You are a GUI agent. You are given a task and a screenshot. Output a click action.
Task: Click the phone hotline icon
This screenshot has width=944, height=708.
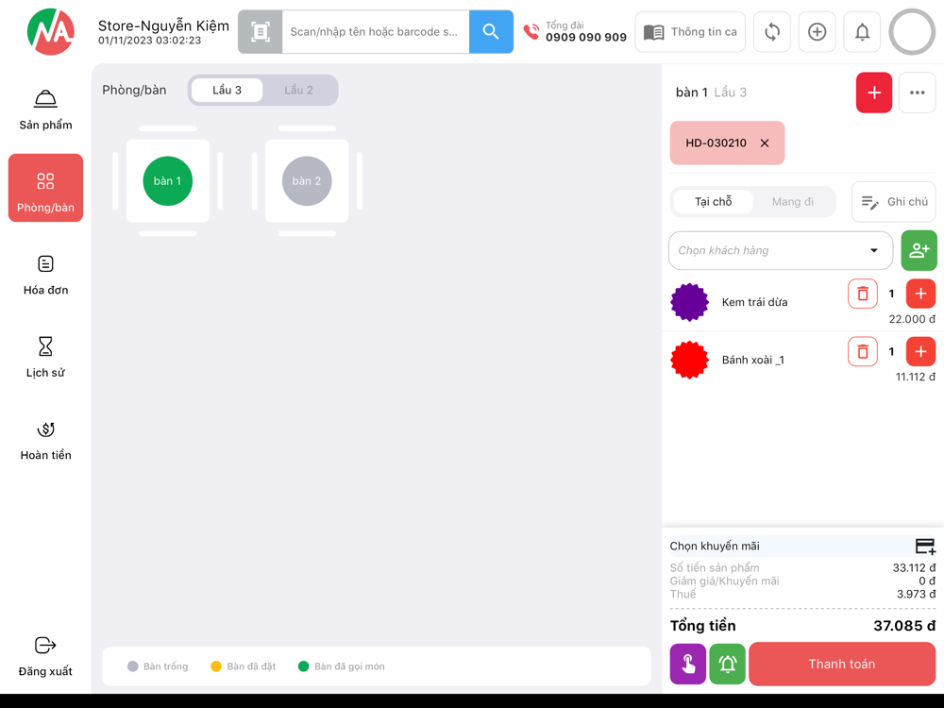531,32
